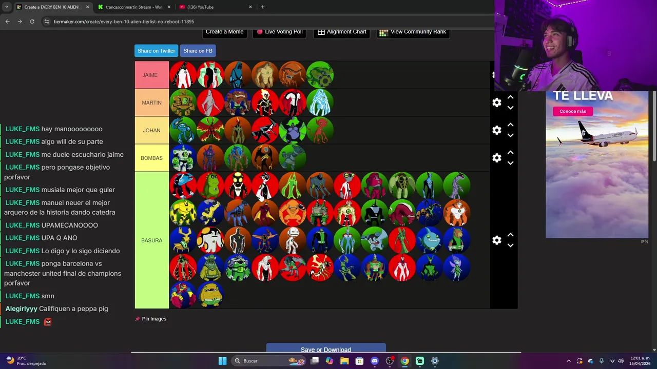
Task: Reload the tiermaker page
Action: click(x=32, y=22)
